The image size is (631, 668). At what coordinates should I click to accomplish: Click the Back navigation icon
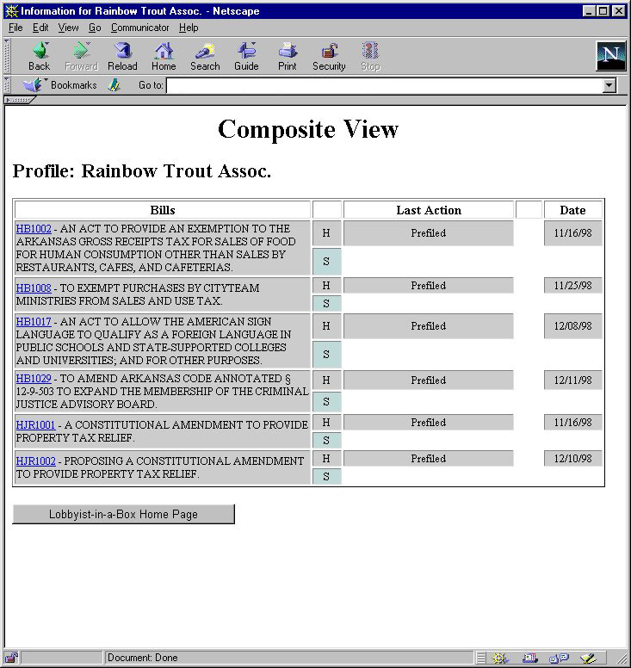coord(40,56)
